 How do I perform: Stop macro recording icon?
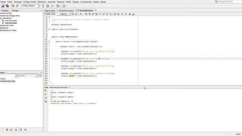coord(126,14)
